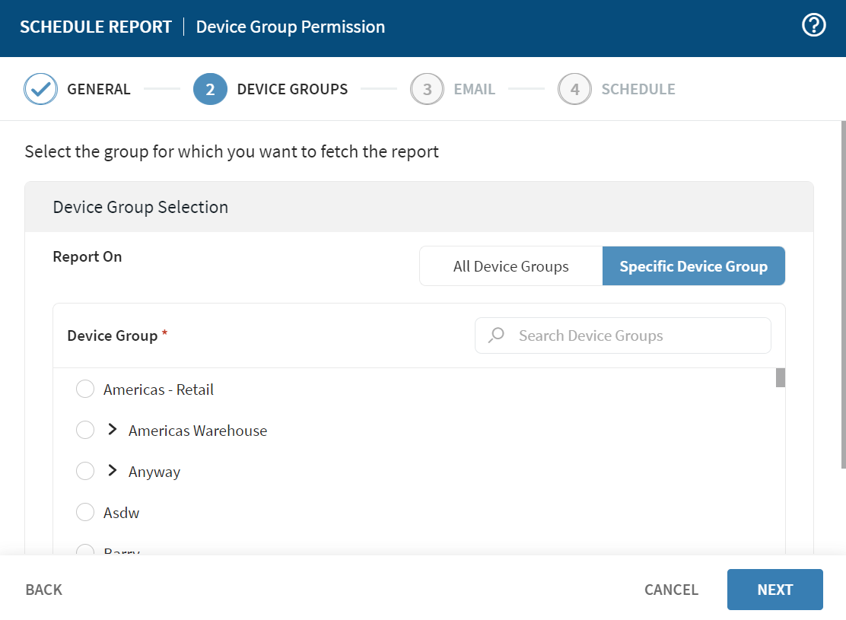Click the General step checkmark icon
The image size is (846, 620).
pos(40,89)
